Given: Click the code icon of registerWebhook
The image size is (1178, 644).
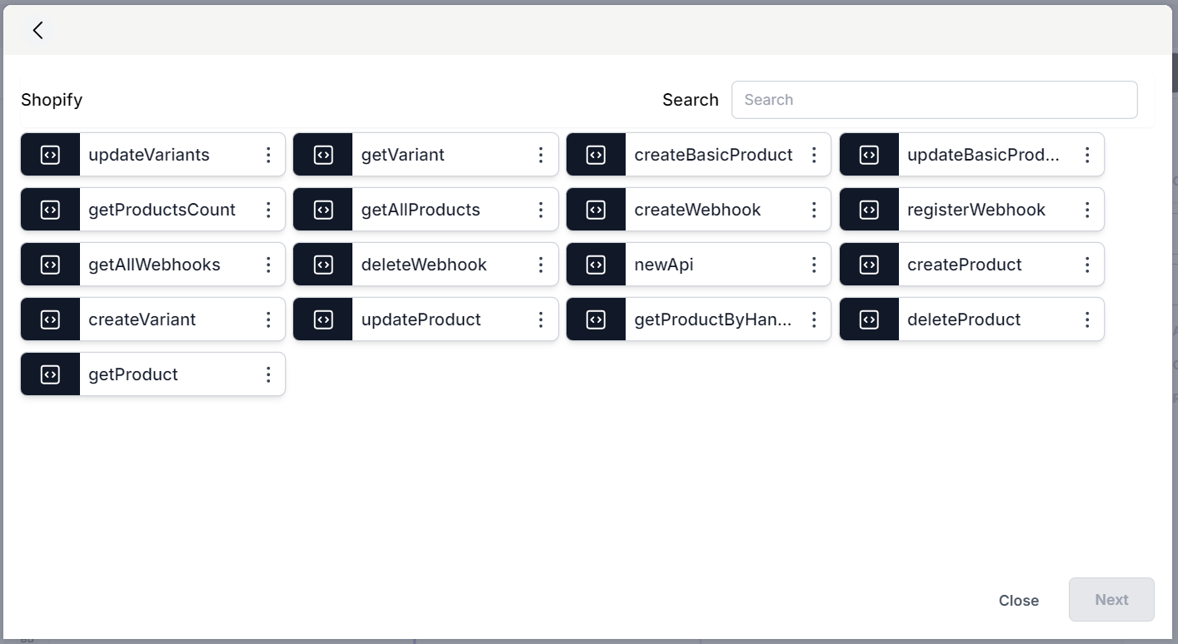Looking at the screenshot, I should pyautogui.click(x=869, y=210).
